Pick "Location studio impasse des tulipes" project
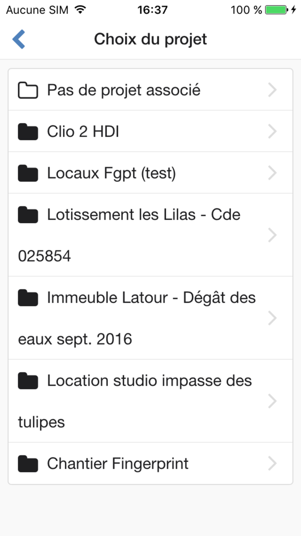301x536 pixels. click(x=149, y=381)
